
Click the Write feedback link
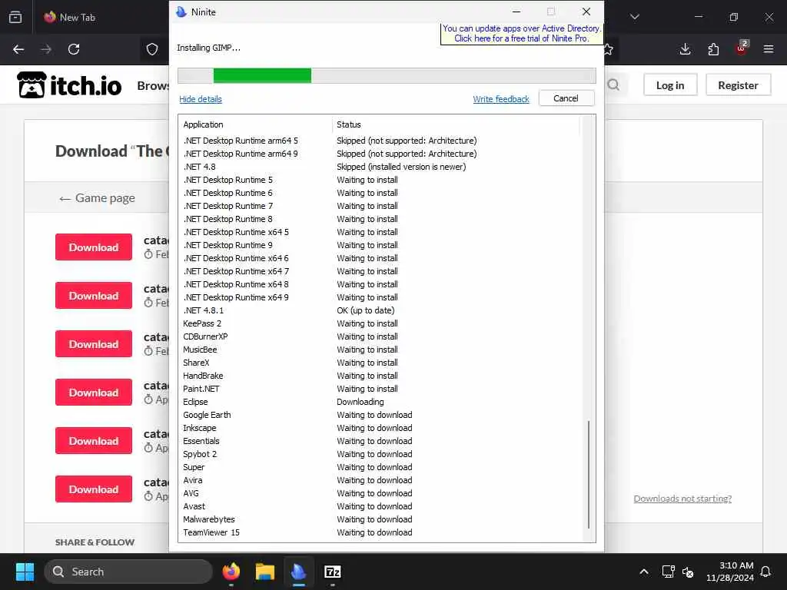click(501, 99)
